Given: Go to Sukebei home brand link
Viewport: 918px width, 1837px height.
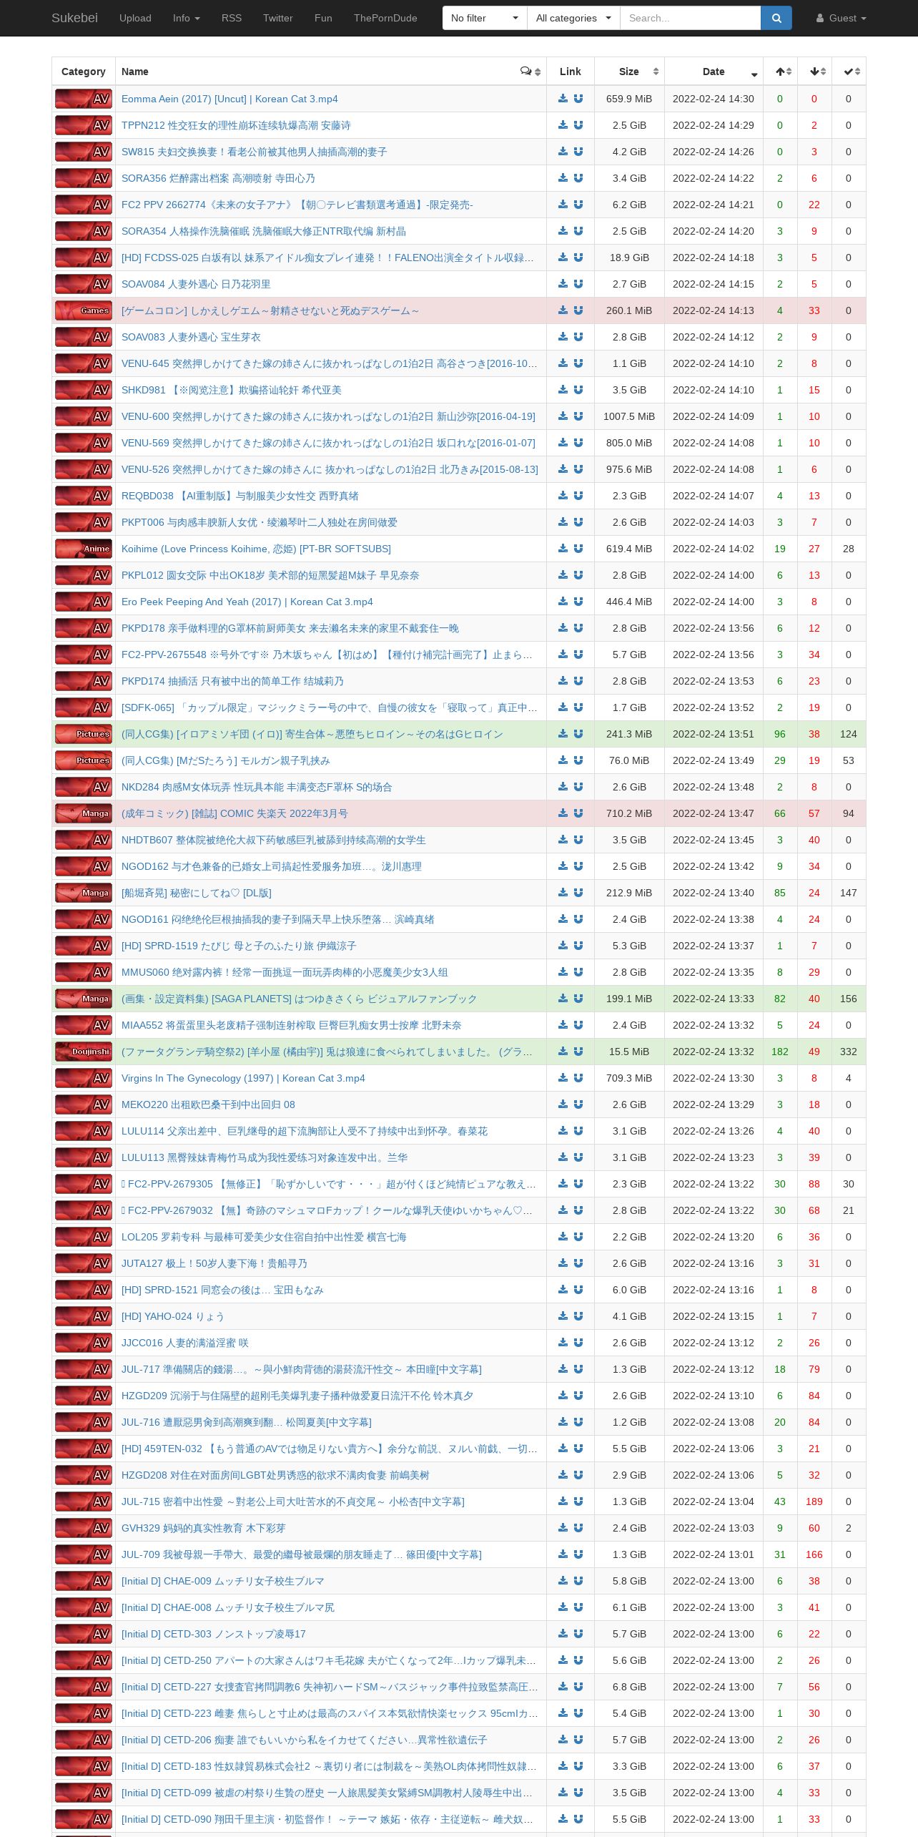Looking at the screenshot, I should pyautogui.click(x=74, y=18).
